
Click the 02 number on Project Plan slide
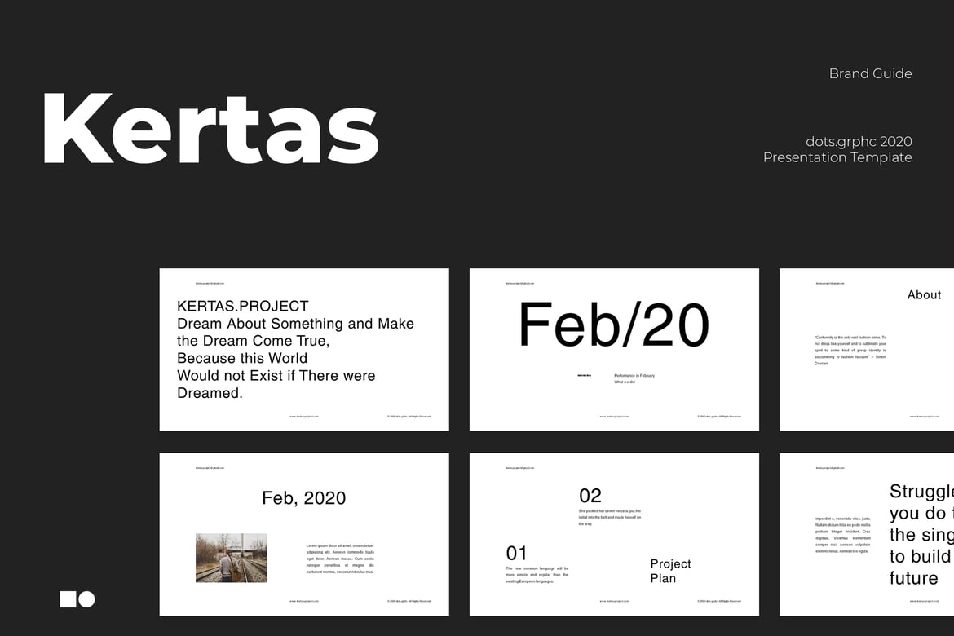point(590,496)
